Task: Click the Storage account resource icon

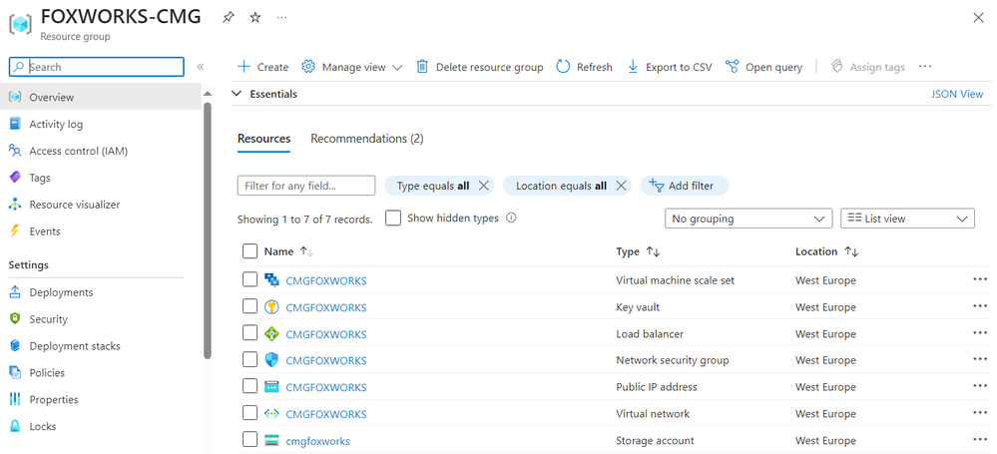Action: point(271,441)
